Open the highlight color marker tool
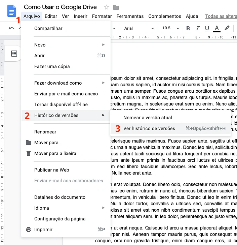 point(227,28)
